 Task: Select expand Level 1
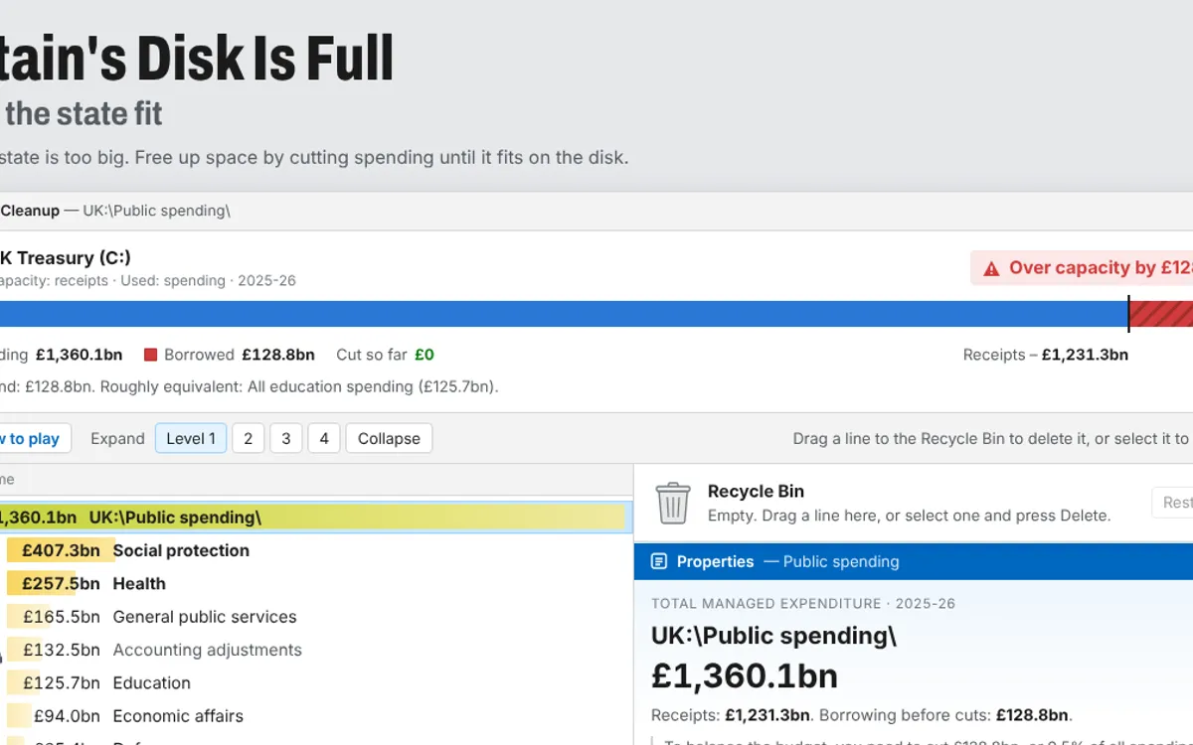191,439
